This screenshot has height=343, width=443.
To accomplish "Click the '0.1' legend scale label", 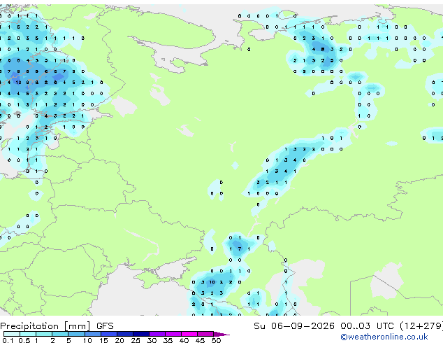I will (8, 340).
